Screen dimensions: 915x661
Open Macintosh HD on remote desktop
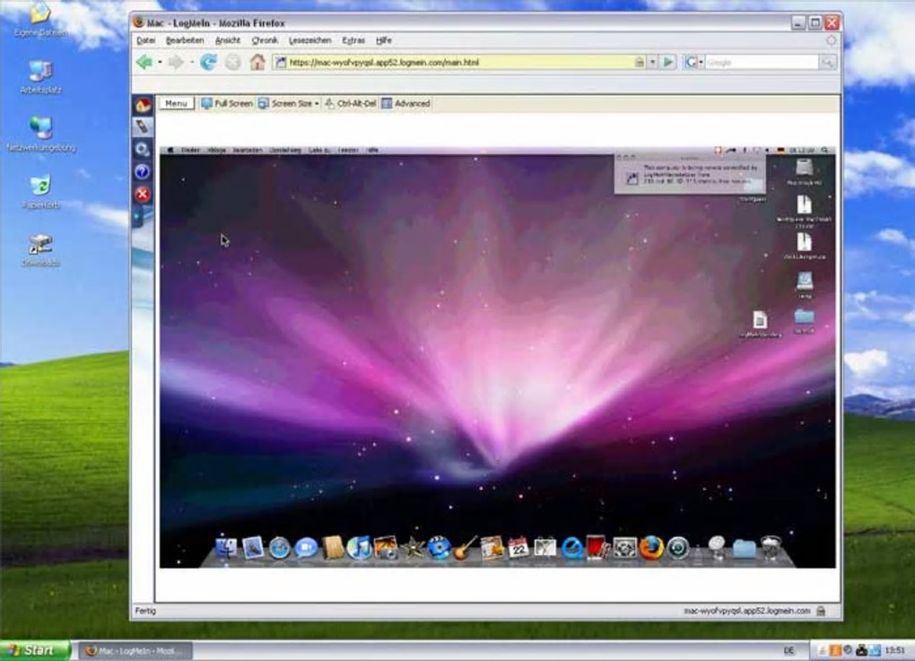point(804,171)
